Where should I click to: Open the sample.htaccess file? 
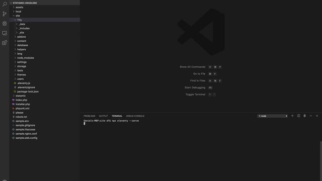45,129
